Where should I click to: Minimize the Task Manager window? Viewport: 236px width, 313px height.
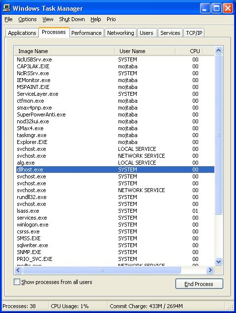tap(205, 8)
